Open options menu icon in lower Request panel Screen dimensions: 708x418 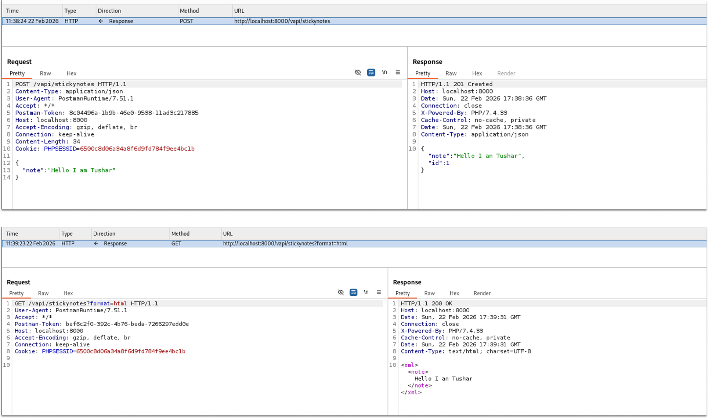[379, 292]
